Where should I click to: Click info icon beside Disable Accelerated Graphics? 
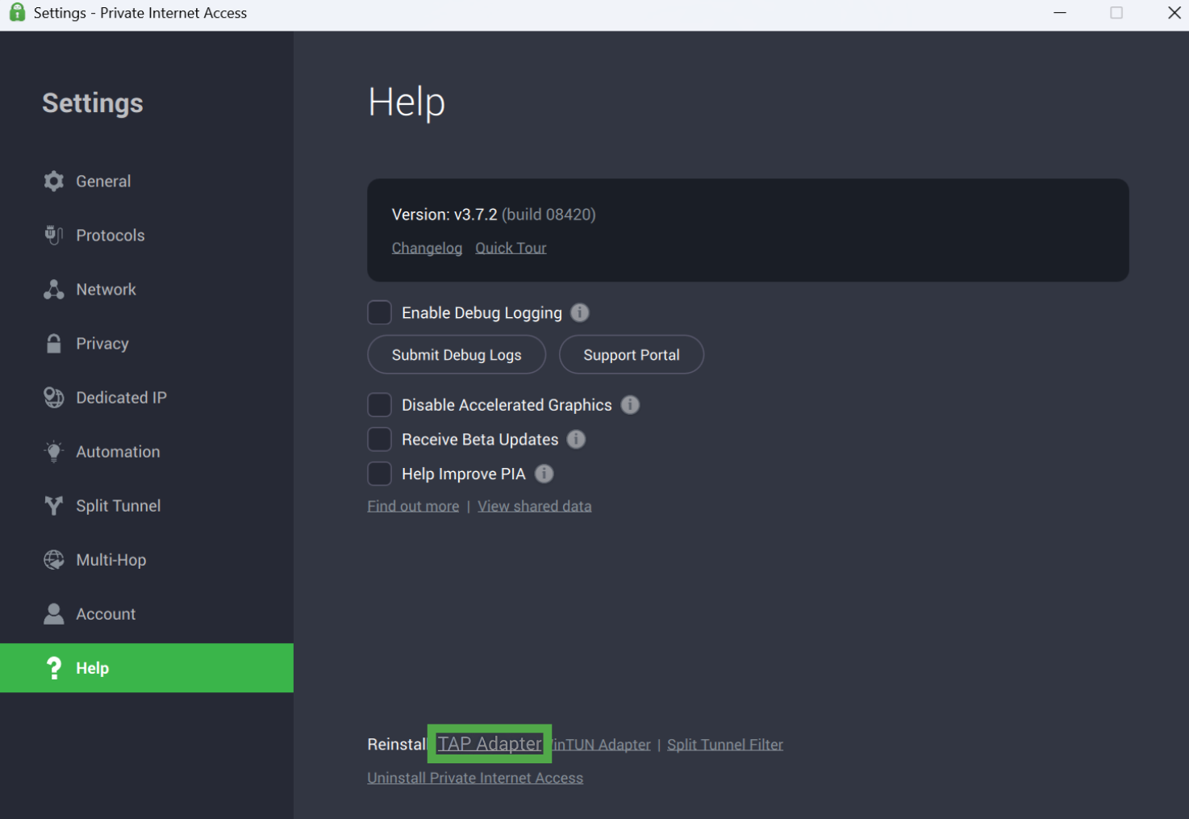click(630, 405)
